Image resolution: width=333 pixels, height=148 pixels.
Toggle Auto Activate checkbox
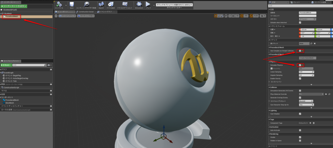pos(300,130)
